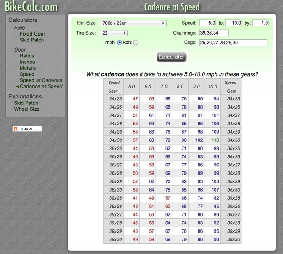This screenshot has width=283, height=254.
Task: Focus the starting Speed field 5.0
Action: pos(208,23)
